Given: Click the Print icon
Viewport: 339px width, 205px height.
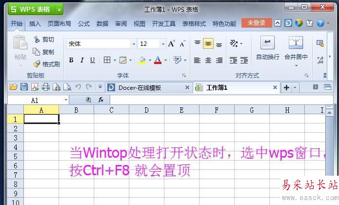Looking at the screenshot, I should point(46,87).
